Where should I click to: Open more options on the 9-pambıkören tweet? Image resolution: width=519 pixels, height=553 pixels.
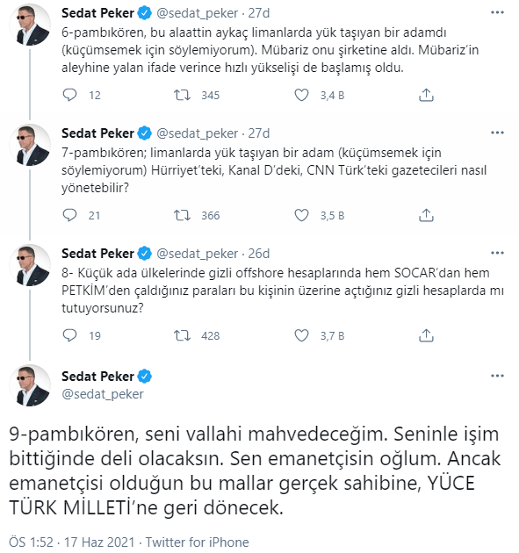(497, 376)
